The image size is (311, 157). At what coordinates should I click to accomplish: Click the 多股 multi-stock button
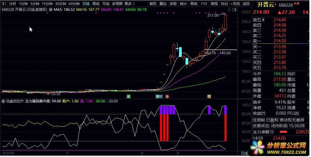tap(173, 4)
